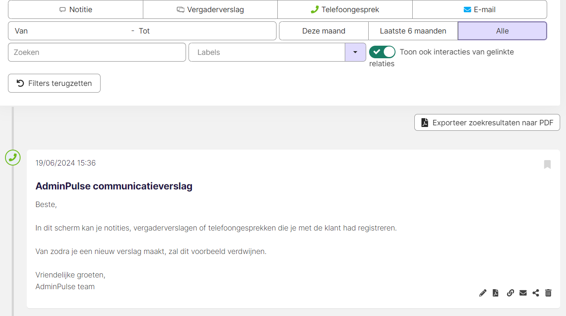Click the date 19/06/2024 15:36
The width and height of the screenshot is (566, 316).
(x=66, y=163)
